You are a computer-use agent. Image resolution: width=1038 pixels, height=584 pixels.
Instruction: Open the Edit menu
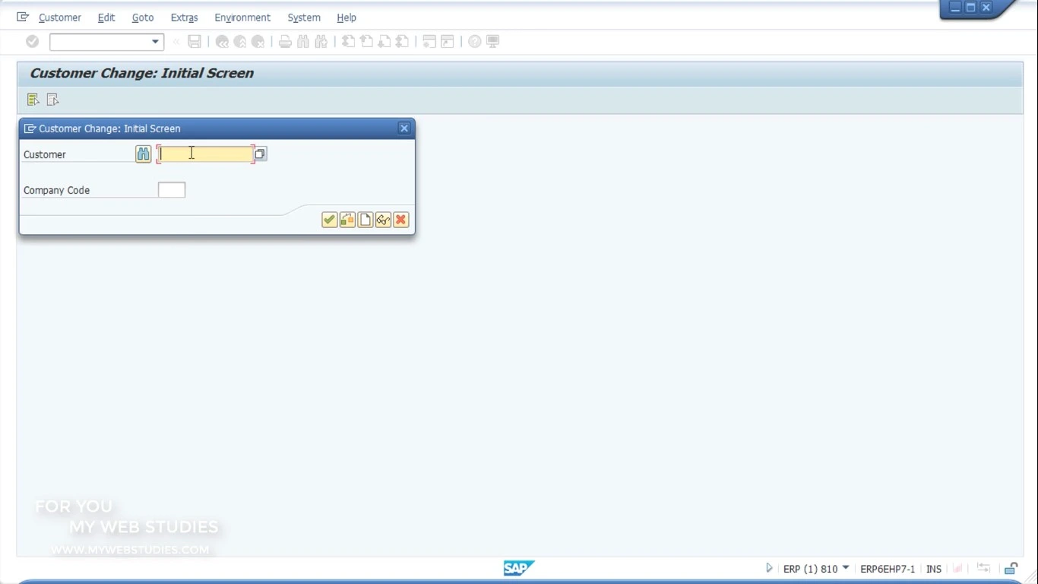click(x=106, y=17)
